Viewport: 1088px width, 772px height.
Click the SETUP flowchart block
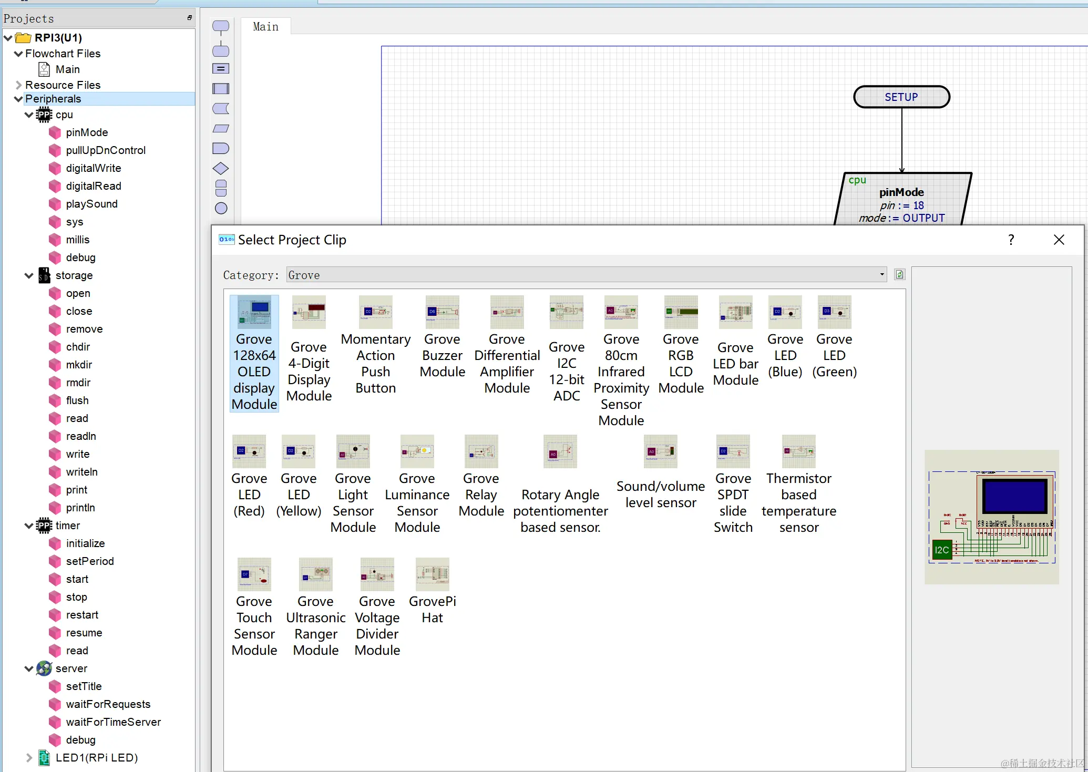click(901, 97)
